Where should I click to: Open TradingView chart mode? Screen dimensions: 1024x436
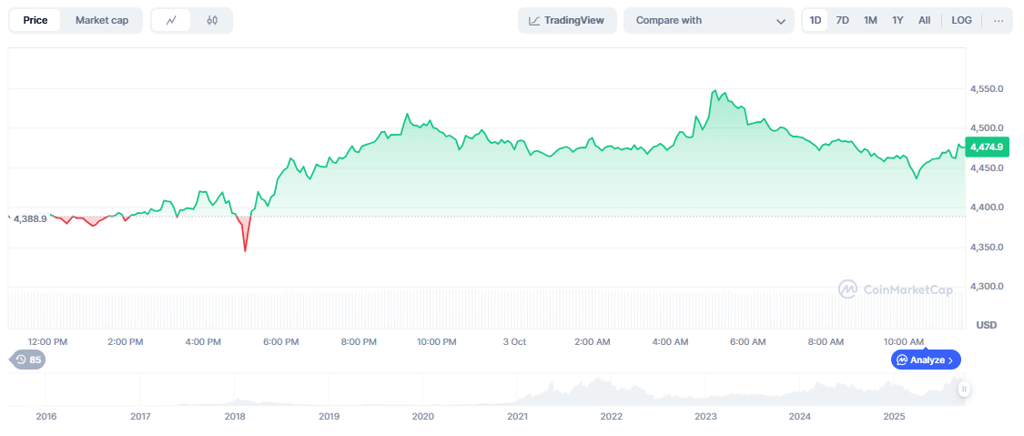[567, 20]
